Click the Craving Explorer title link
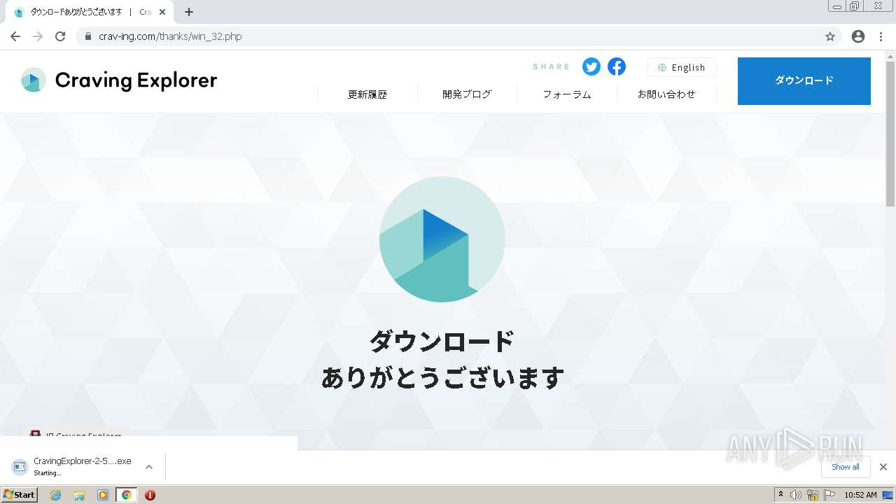 point(136,80)
